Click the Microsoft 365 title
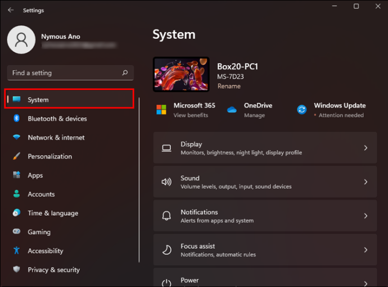Image resolution: width=388 pixels, height=287 pixels. pyautogui.click(x=194, y=105)
